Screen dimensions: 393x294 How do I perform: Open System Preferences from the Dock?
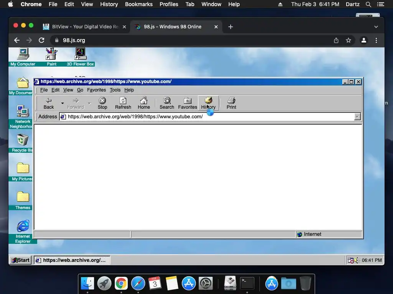point(206,283)
